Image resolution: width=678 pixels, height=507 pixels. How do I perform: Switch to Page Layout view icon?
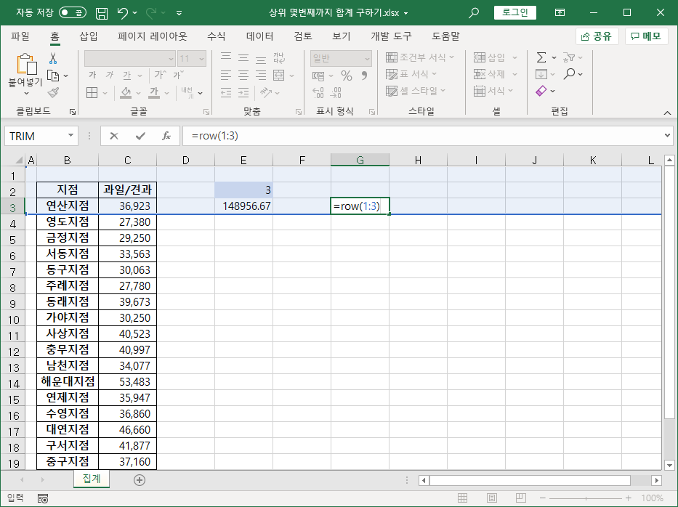492,498
